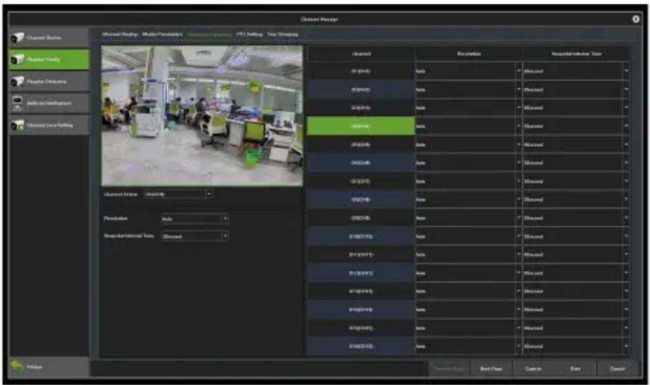The width and height of the screenshot is (650, 385).
Task: Click the Next Page button
Action: tap(491, 368)
